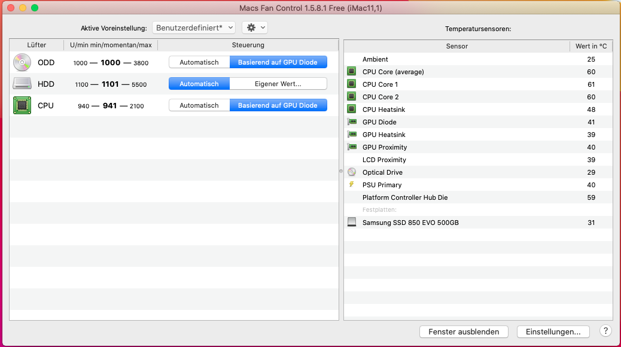Image resolution: width=621 pixels, height=347 pixels.
Task: Click the Aktive Voreinstellung: label
Action: 114,28
